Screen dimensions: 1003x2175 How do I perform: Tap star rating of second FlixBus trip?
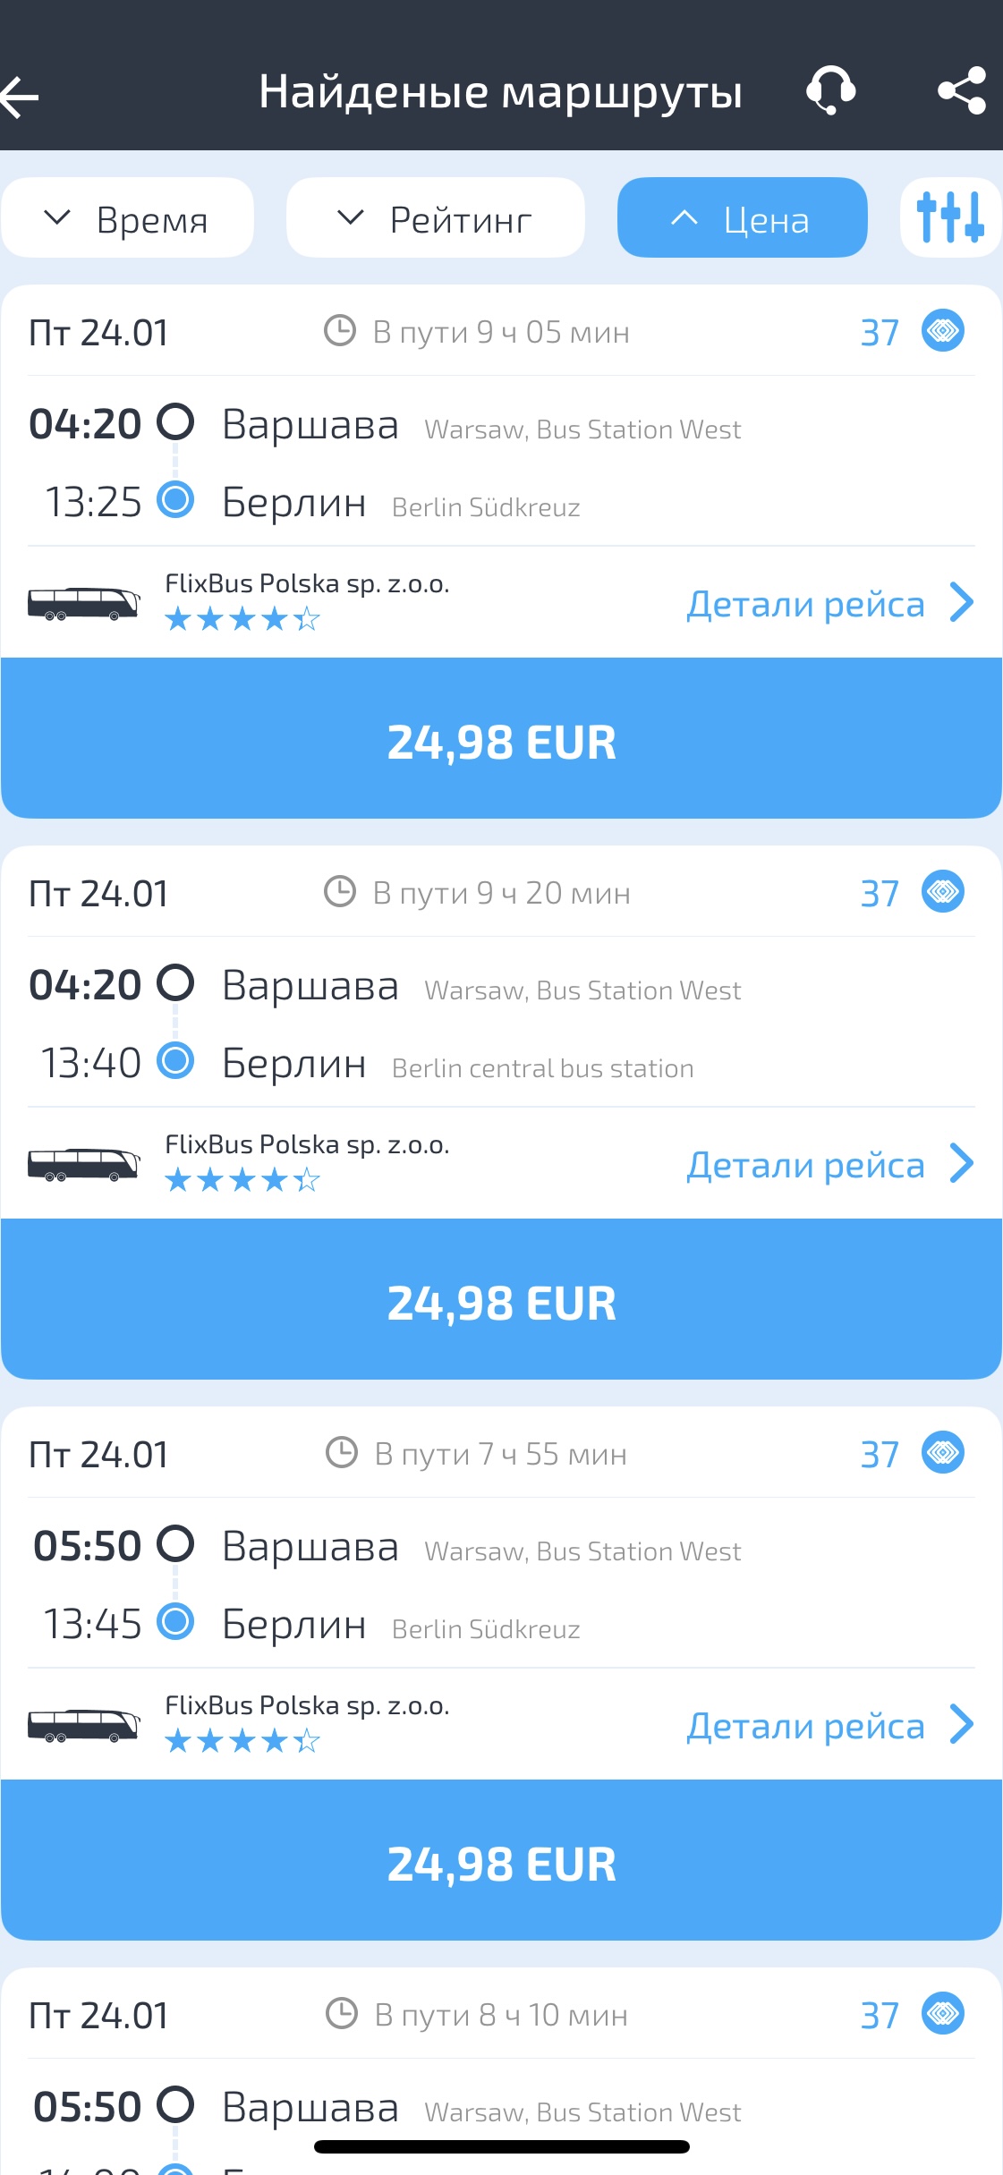[x=242, y=1180]
